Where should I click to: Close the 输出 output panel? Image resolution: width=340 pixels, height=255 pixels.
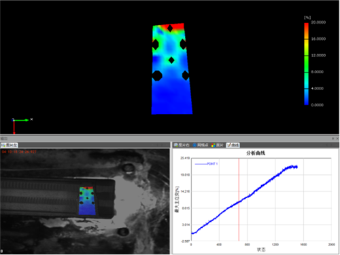(x=337, y=138)
